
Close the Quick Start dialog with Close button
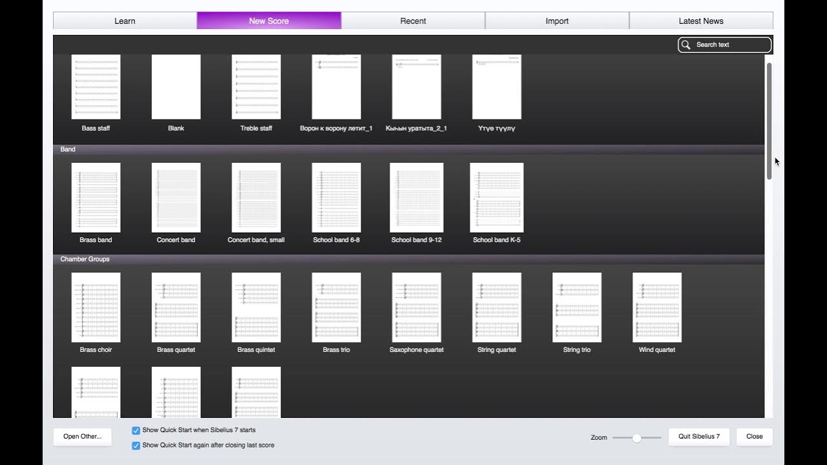pos(755,437)
